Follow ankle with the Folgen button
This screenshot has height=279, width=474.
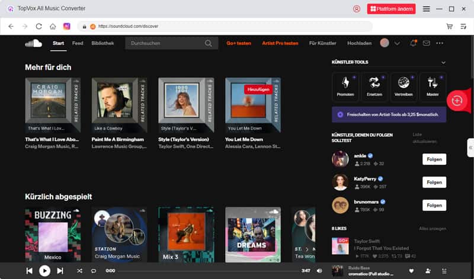coord(434,159)
